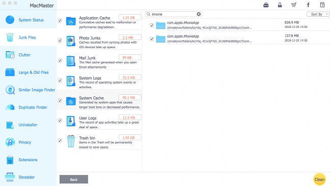The width and height of the screenshot is (331, 186).
Task: Select the Junk Files label
Action: [27, 38]
